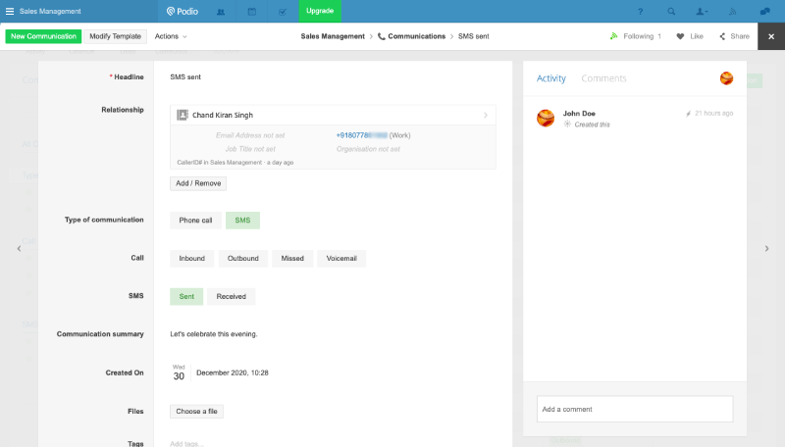Click Communications in the breadcrumb
The image size is (785, 447).
[x=418, y=36]
